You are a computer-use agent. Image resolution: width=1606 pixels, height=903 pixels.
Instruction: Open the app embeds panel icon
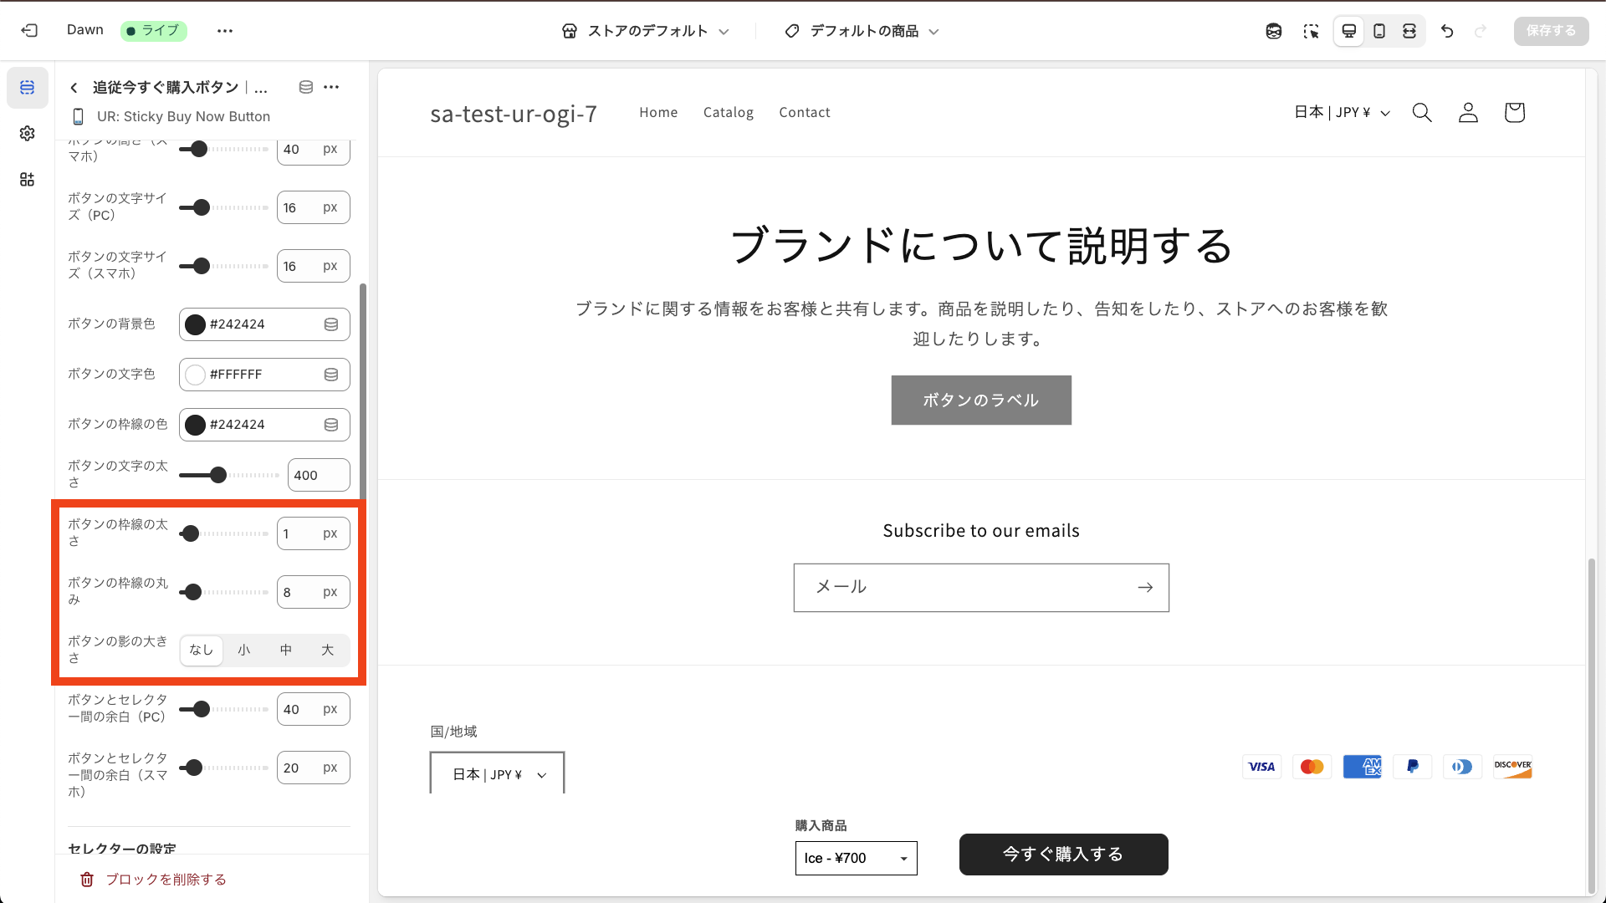pos(27,179)
